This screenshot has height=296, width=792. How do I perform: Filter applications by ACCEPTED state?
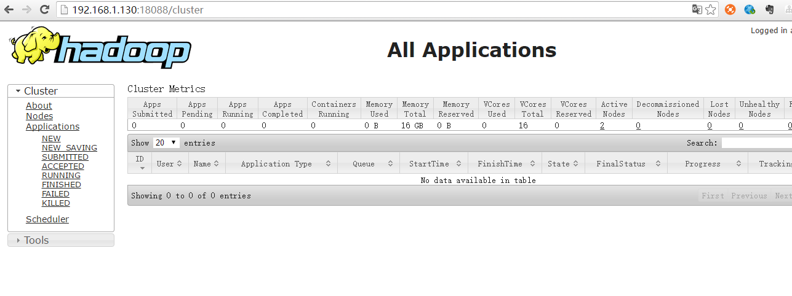[63, 166]
